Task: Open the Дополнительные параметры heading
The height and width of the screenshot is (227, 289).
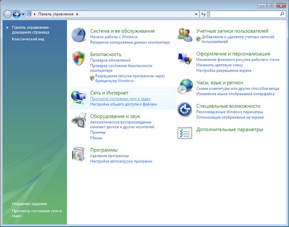Action: [x=230, y=129]
